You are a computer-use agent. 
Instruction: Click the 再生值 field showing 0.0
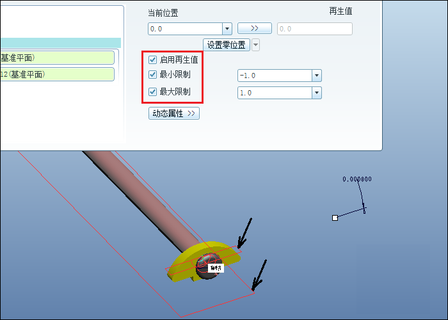(315, 29)
